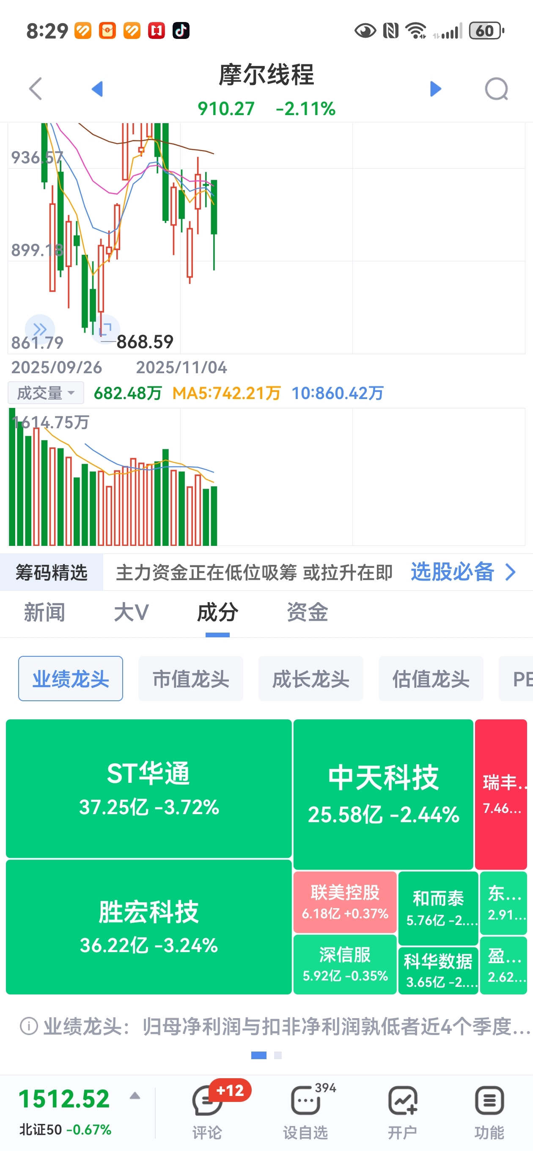Viewport: 533px width, 1151px height.
Task: Go back using the left chevron
Action: tap(36, 88)
